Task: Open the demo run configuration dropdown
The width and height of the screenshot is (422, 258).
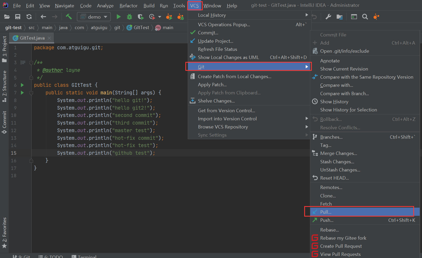Action: pyautogui.click(x=94, y=17)
